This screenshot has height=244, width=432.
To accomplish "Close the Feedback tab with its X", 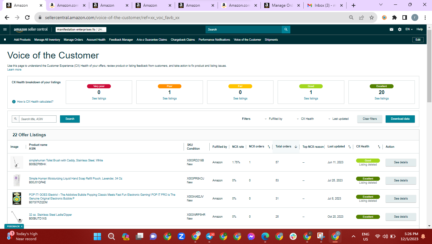I will pos(22,227).
